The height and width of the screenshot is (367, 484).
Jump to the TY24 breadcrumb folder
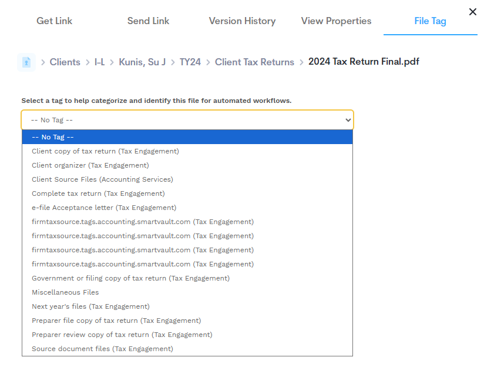(190, 62)
